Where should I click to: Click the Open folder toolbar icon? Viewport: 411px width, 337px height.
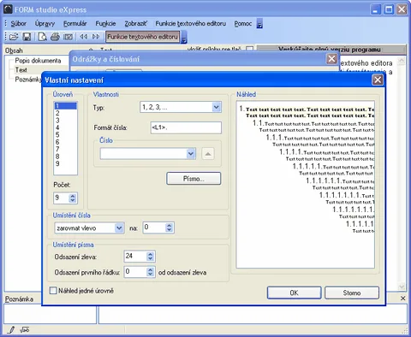click(14, 37)
